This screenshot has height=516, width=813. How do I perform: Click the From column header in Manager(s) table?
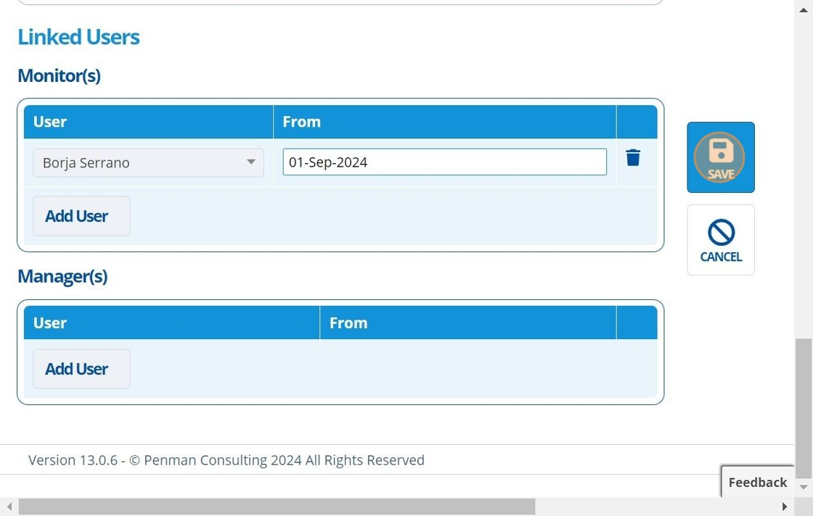click(348, 322)
